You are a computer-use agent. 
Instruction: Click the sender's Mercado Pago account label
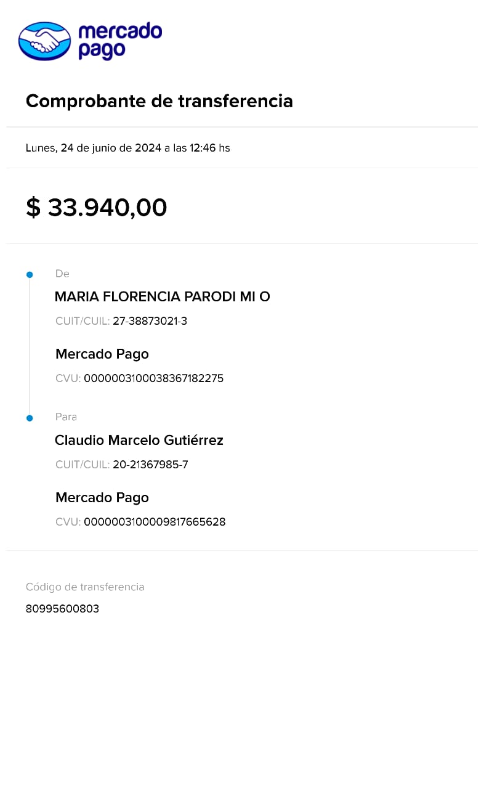click(102, 354)
